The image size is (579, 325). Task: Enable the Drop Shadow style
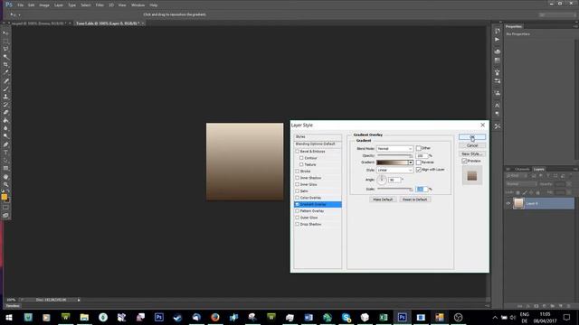(x=298, y=224)
